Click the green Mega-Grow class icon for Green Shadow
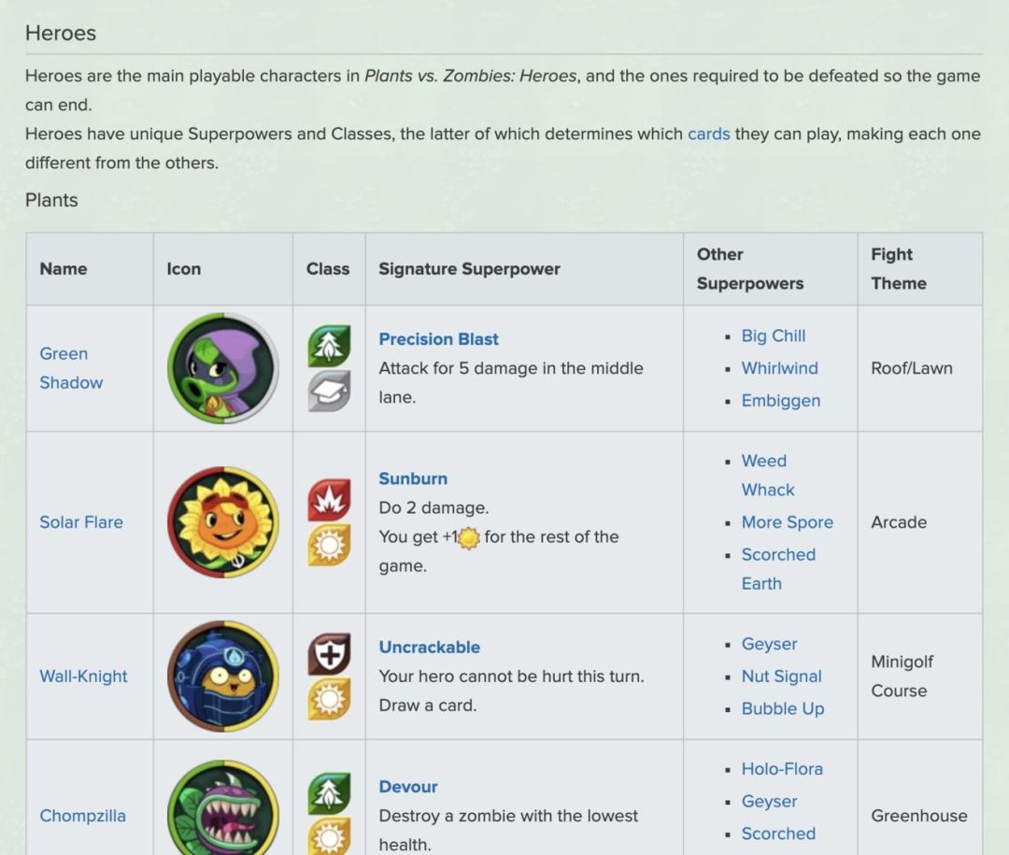The width and height of the screenshot is (1009, 855). click(x=329, y=347)
